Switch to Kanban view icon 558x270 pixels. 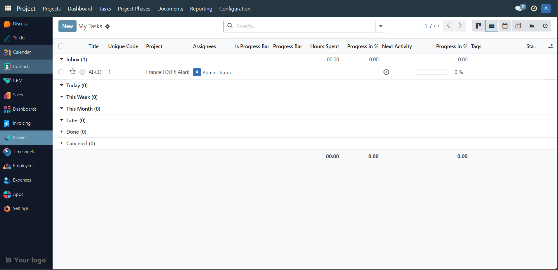(x=478, y=26)
